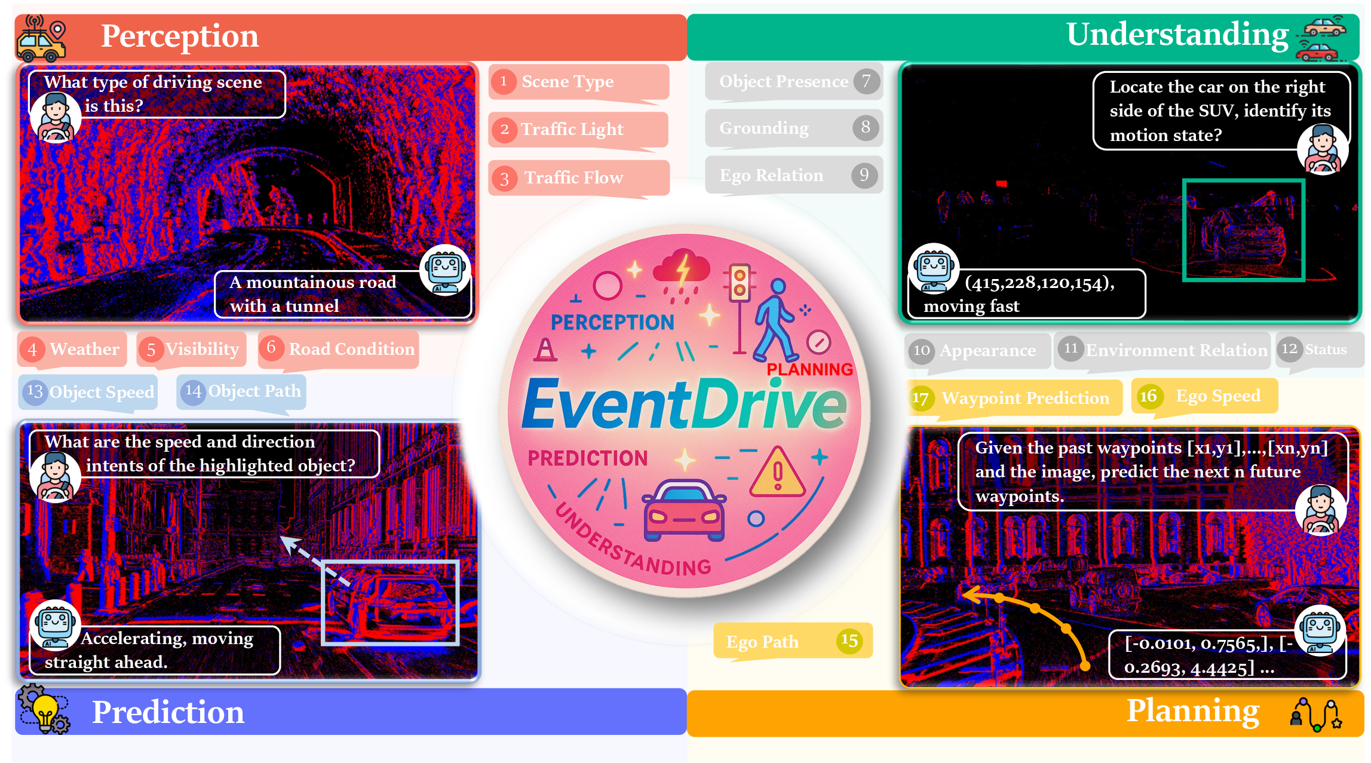Viewport: 1371px width, 763px height.
Task: Click the lightbulb and gears Prediction icon
Action: tap(44, 709)
